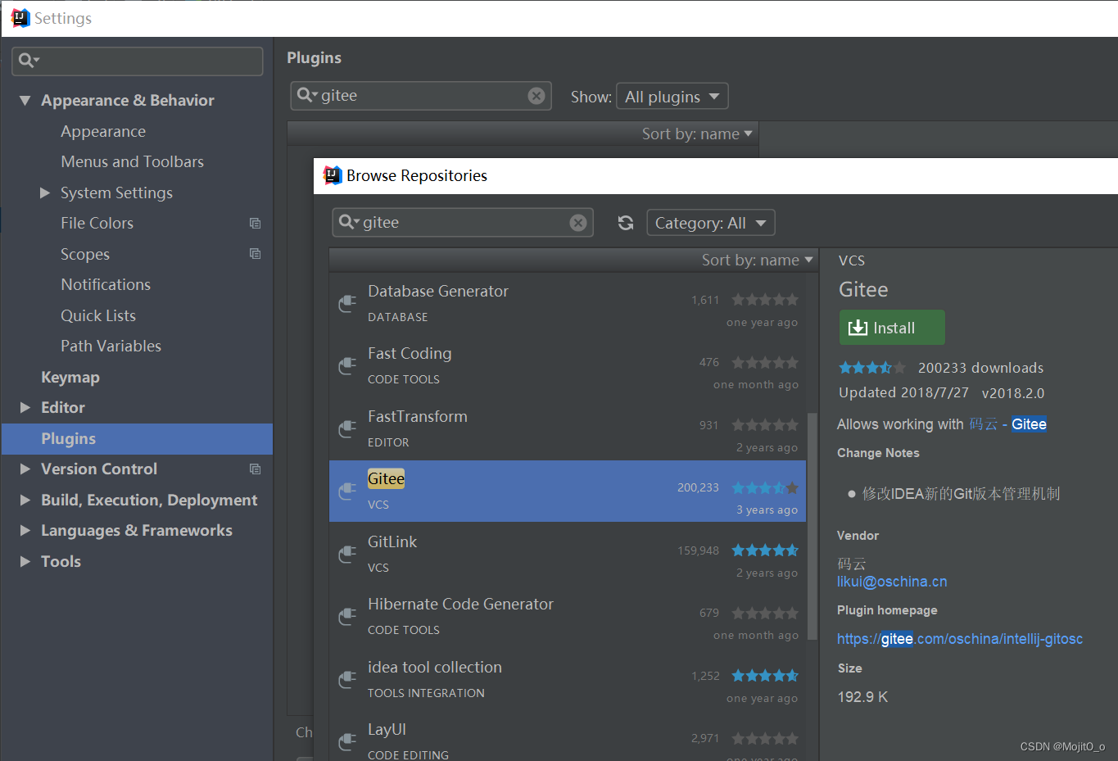The height and width of the screenshot is (761, 1118).
Task: Open the Show: All plugins dropdown
Action: tap(672, 97)
